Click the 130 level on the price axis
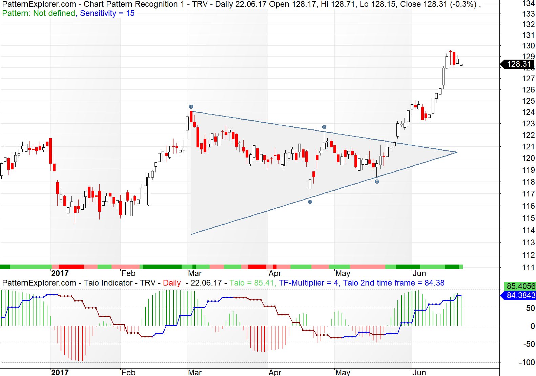Viewport: 536px width, 376px height. coord(528,46)
